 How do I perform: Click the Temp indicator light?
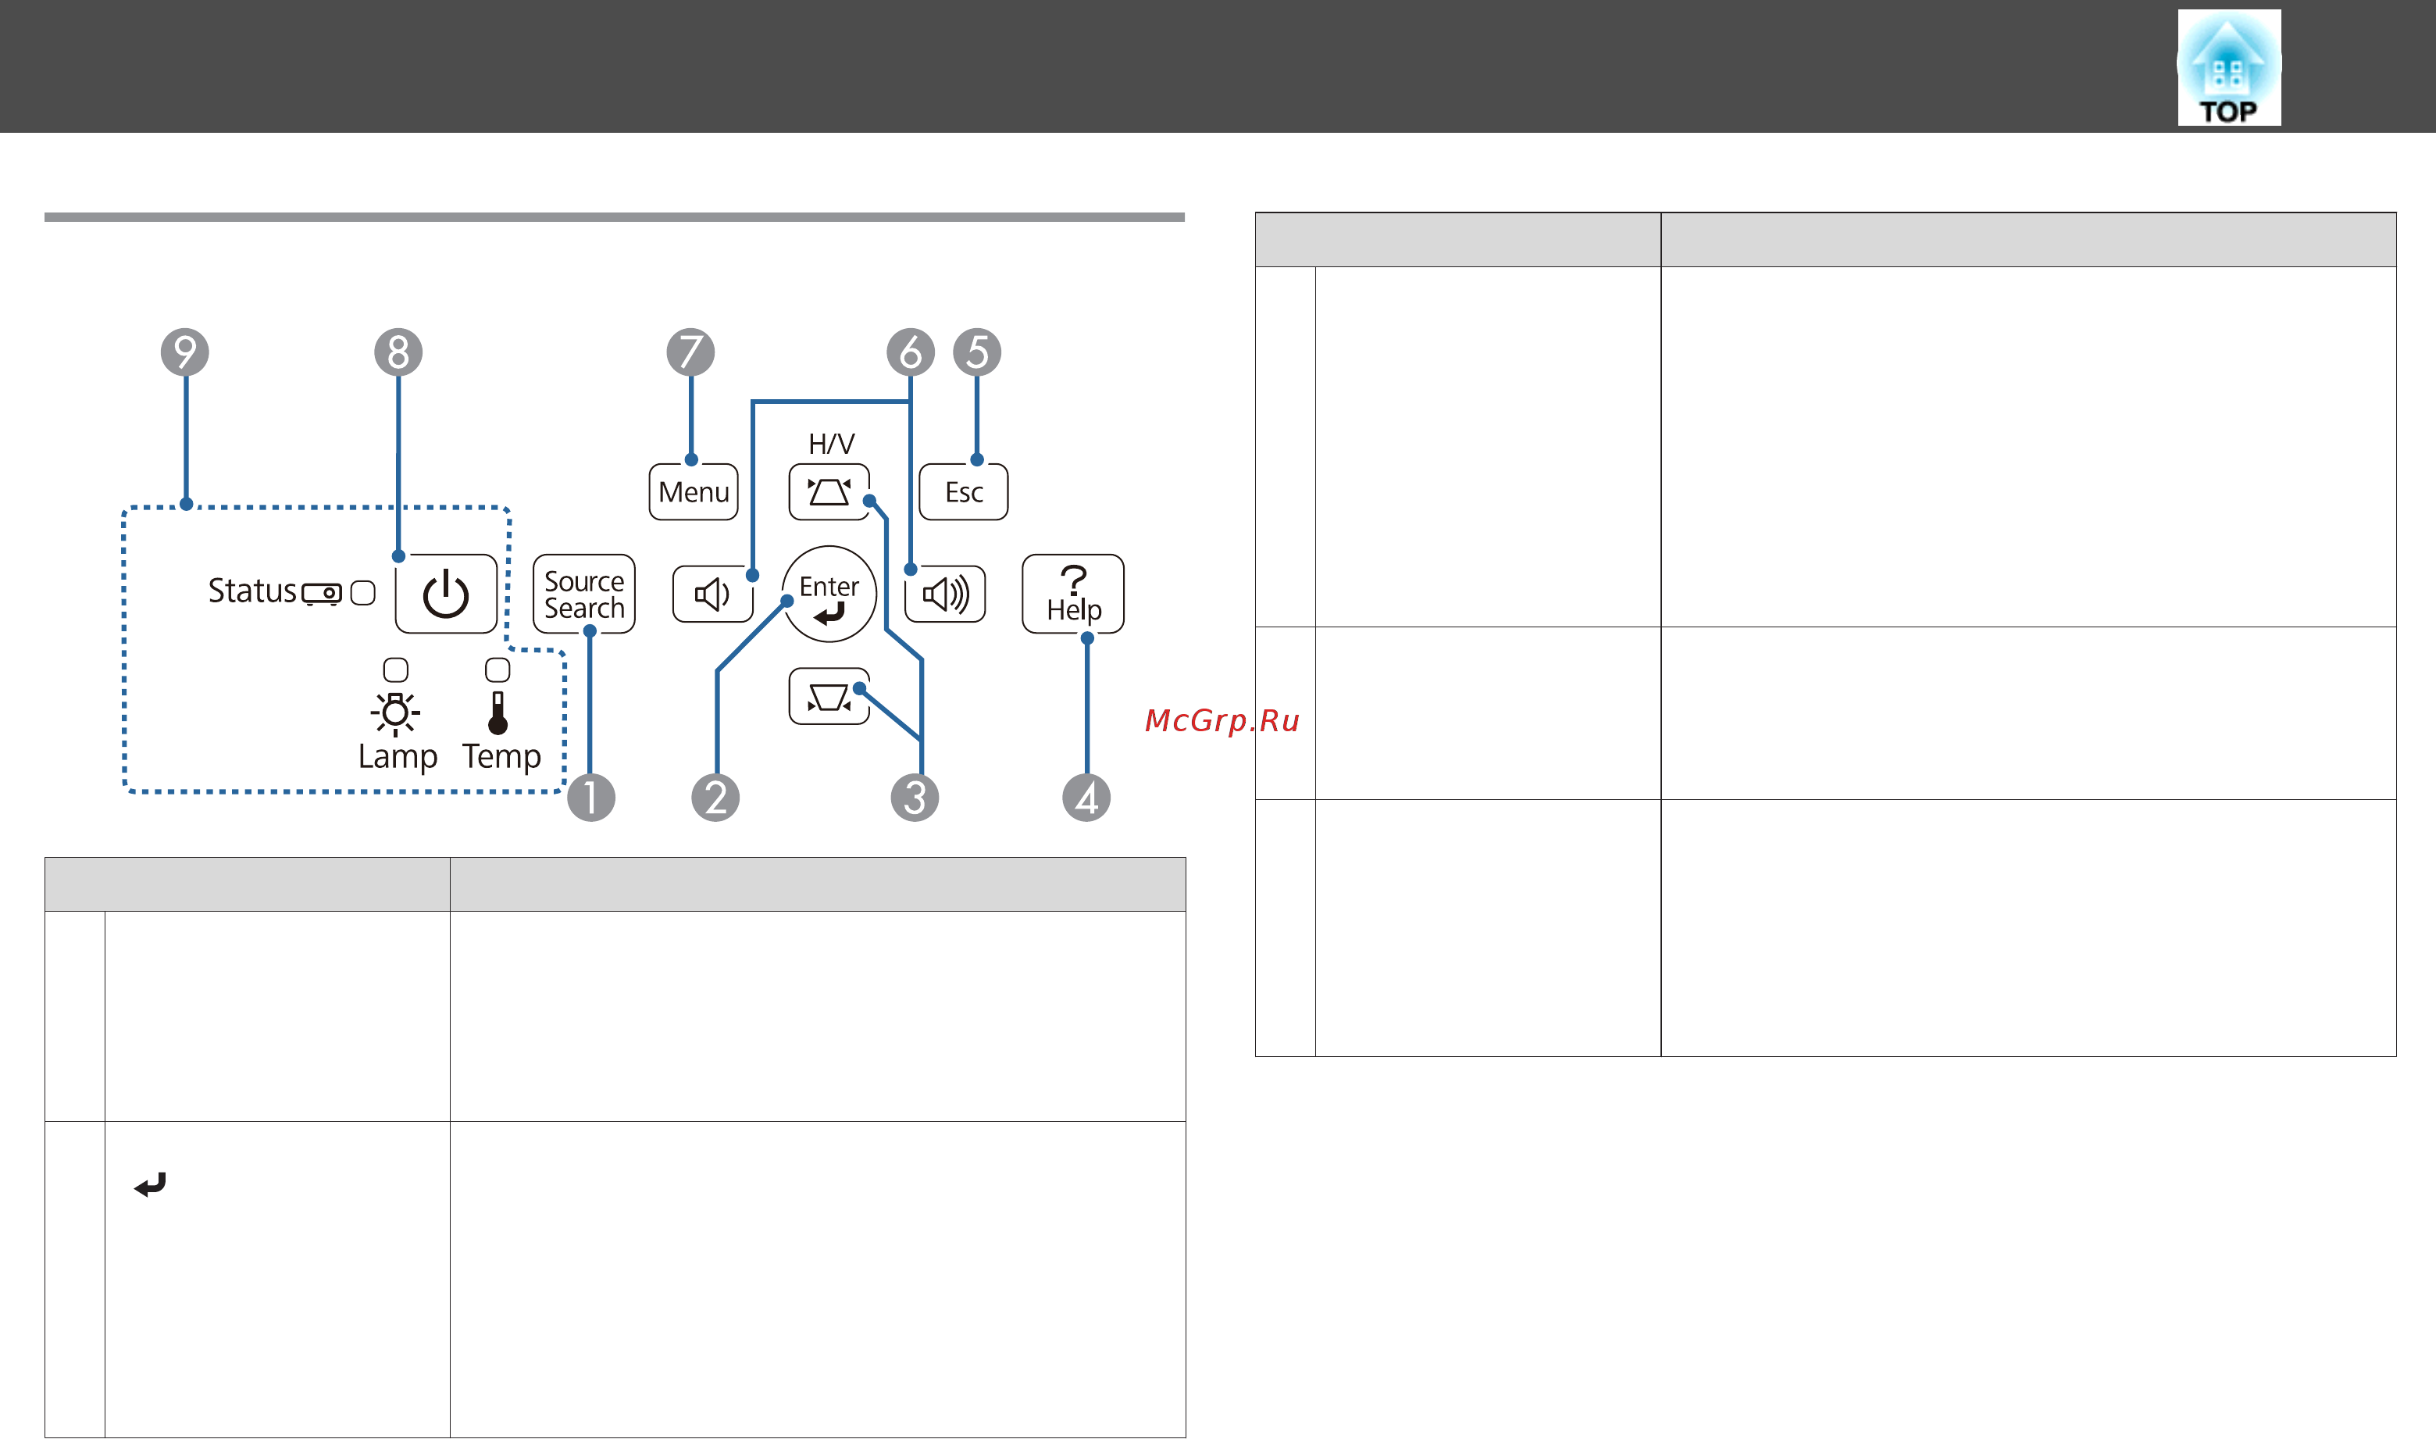498,669
